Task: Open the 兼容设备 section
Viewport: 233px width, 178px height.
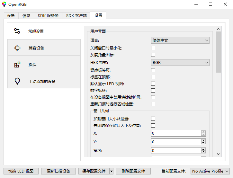Action: [x=44, y=48]
